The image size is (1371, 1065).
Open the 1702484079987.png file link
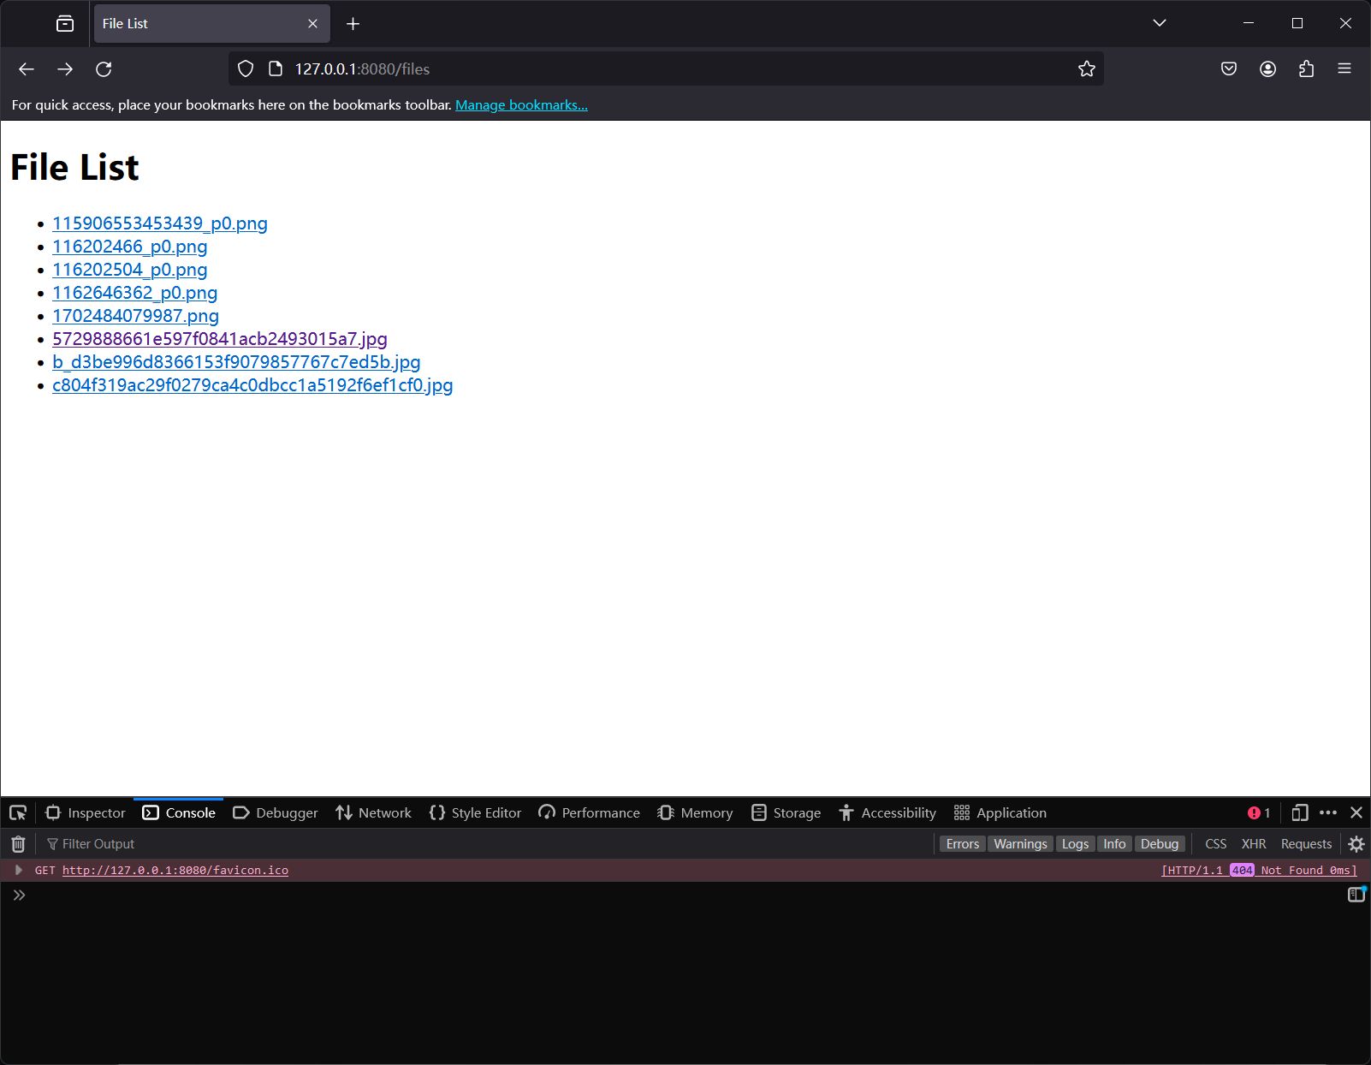coord(135,316)
